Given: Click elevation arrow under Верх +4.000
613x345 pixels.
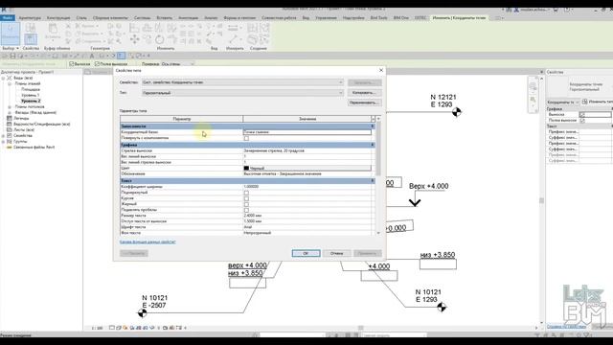Looking at the screenshot, I should [415, 202].
